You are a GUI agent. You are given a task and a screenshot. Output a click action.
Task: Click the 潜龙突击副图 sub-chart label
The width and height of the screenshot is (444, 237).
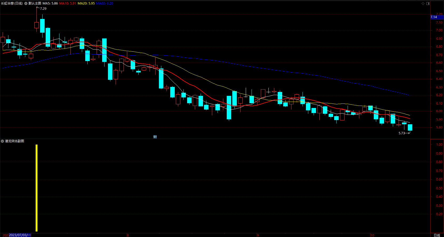[x=15, y=141]
